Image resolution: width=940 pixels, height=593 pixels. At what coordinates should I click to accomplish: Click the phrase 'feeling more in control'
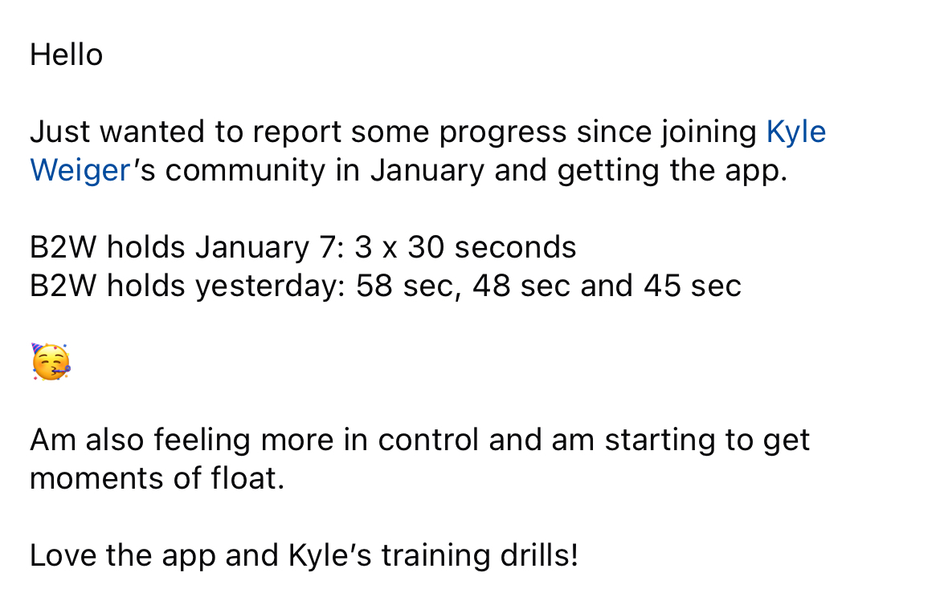click(316, 441)
